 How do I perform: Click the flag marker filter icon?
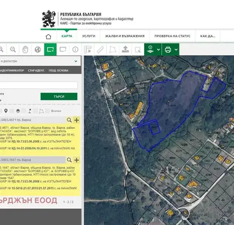pos(30,111)
